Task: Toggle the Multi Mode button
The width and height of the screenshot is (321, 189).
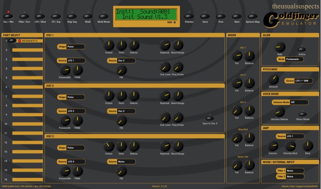Action: coord(104,16)
